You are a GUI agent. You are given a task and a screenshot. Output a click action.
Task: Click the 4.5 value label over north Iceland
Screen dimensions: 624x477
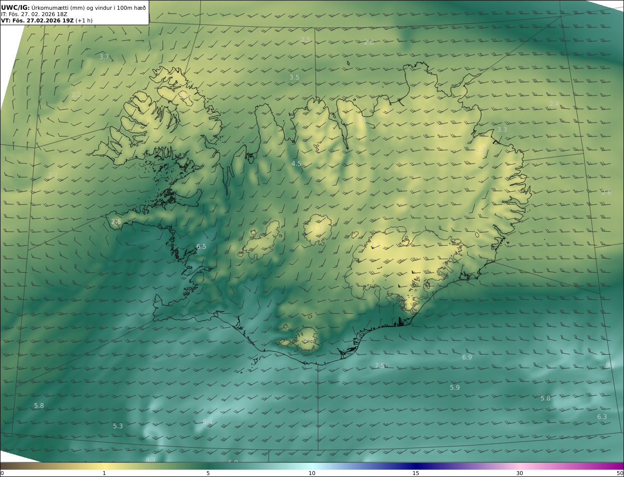[296, 164]
